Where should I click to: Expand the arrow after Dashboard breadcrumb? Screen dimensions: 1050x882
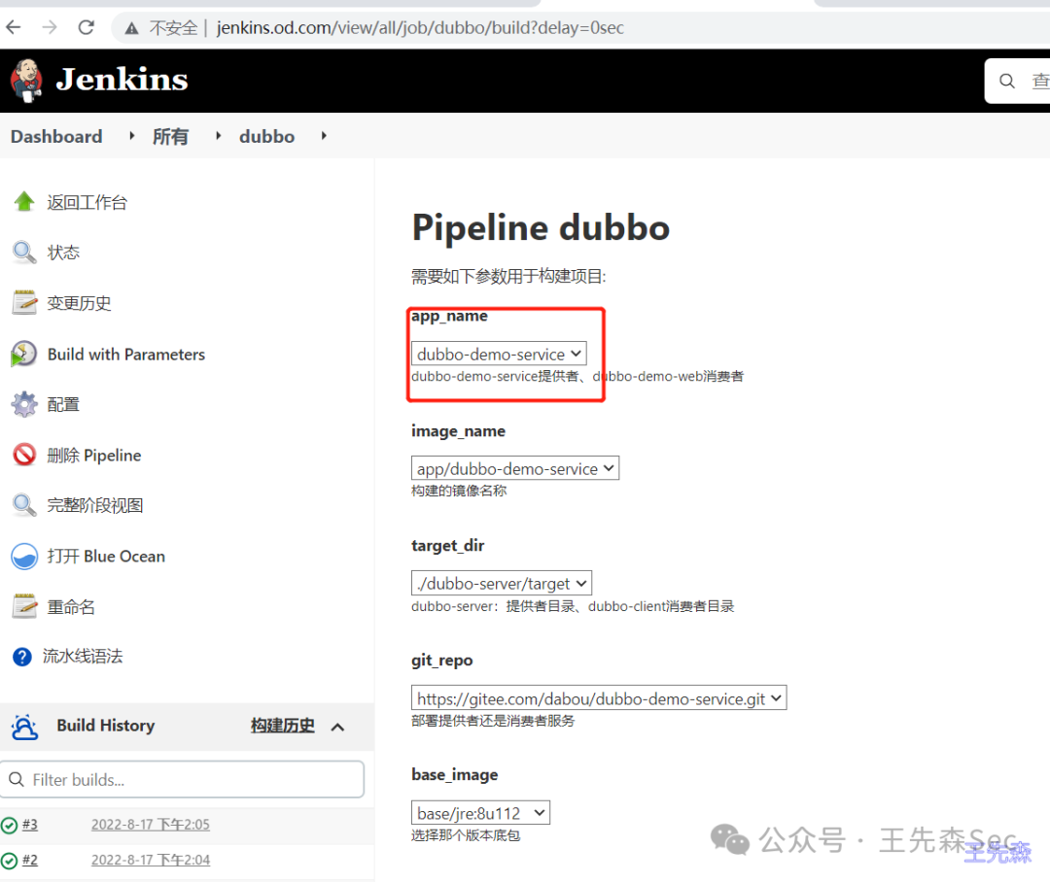coord(132,136)
